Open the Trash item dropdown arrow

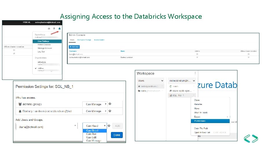194,86
